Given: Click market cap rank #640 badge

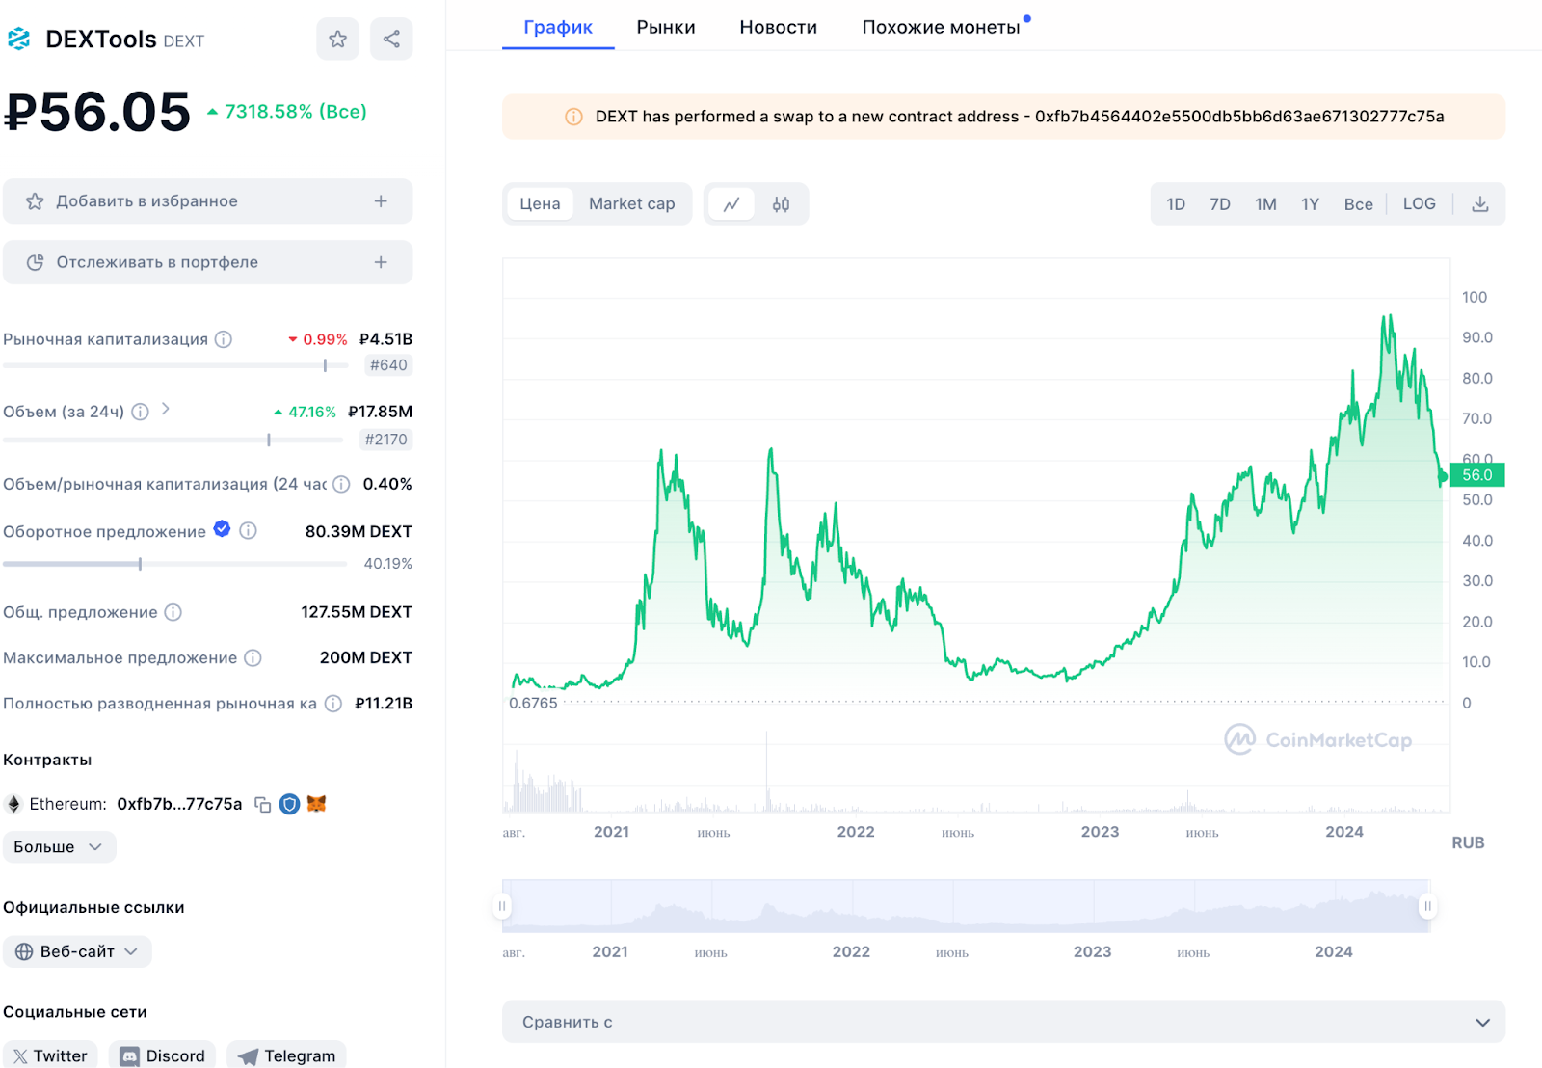Looking at the screenshot, I should coord(388,365).
